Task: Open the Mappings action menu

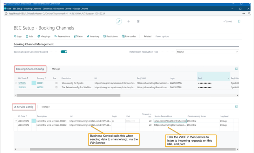Action: click(45, 36)
